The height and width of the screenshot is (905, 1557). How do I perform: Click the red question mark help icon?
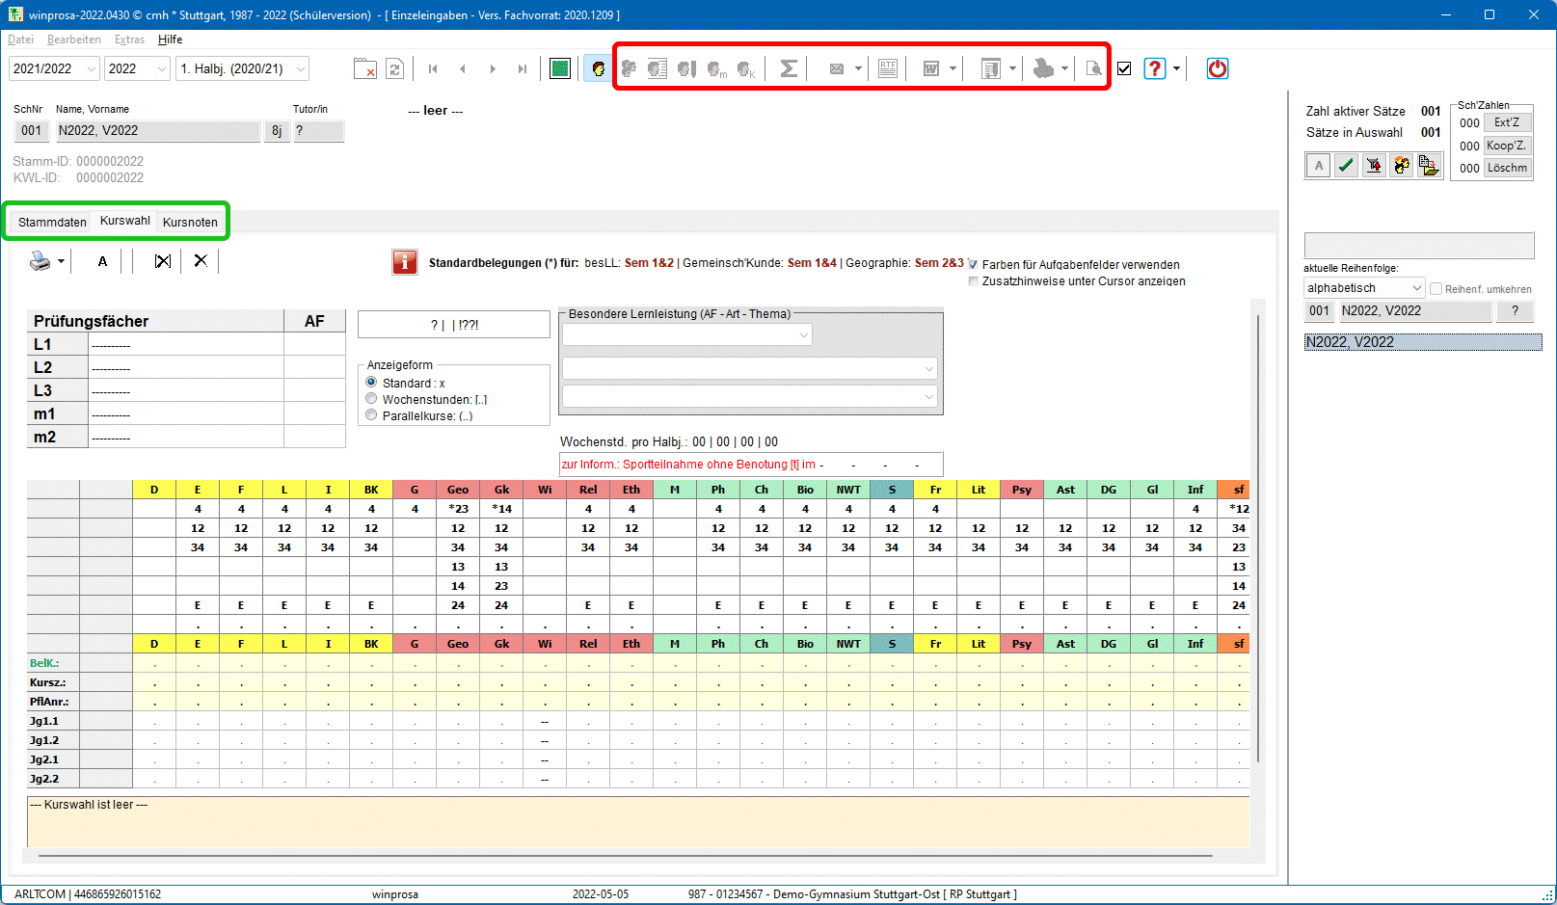(1154, 68)
